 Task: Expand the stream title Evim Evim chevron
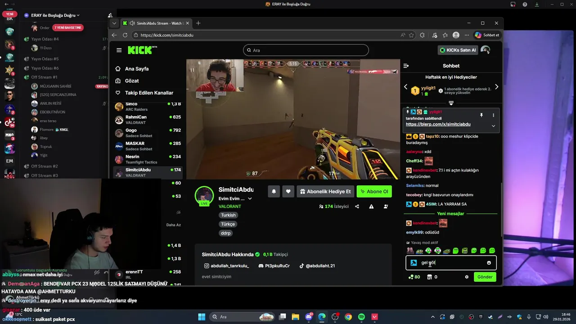tap(250, 198)
